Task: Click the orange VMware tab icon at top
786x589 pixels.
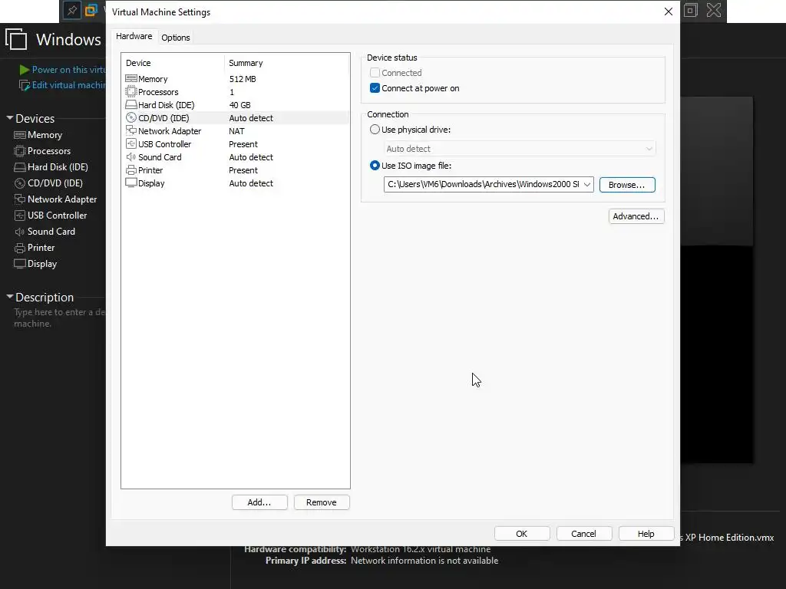Action: 91,10
